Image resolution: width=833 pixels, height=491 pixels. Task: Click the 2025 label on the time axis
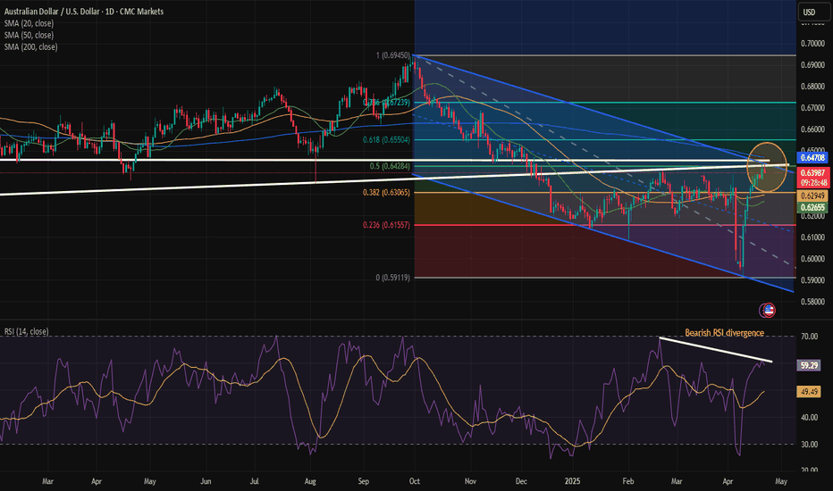point(572,481)
